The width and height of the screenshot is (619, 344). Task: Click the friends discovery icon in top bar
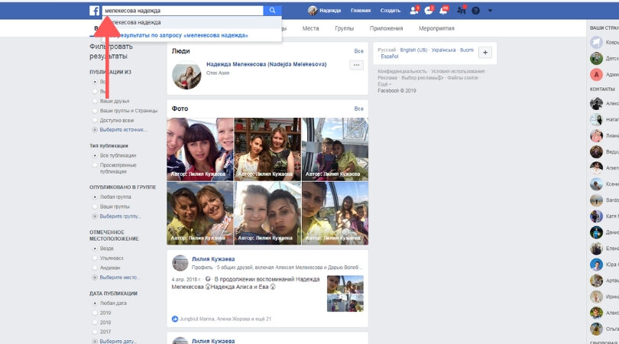pos(461,11)
